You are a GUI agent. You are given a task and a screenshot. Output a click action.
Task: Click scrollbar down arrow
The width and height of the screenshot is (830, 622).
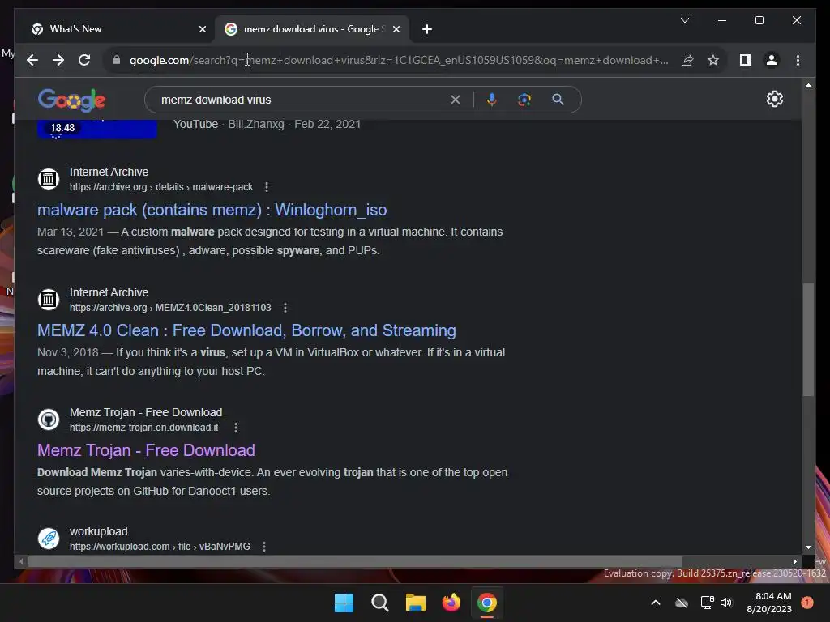(x=808, y=547)
